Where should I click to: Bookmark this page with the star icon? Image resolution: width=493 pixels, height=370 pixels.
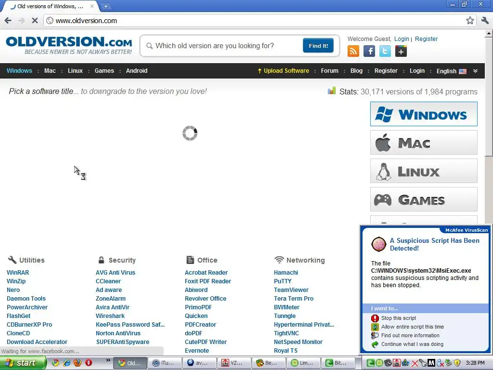470,20
